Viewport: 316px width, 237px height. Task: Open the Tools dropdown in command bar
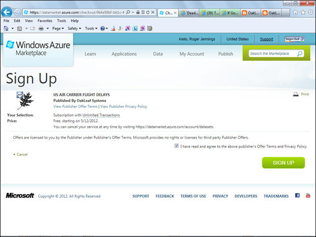coord(91,29)
